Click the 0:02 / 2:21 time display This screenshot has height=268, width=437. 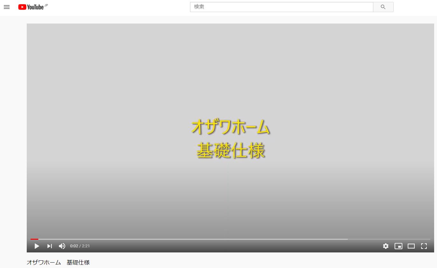click(80, 246)
